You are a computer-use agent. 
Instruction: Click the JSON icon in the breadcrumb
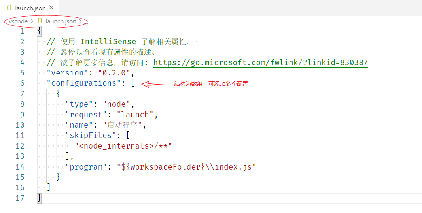[x=40, y=21]
